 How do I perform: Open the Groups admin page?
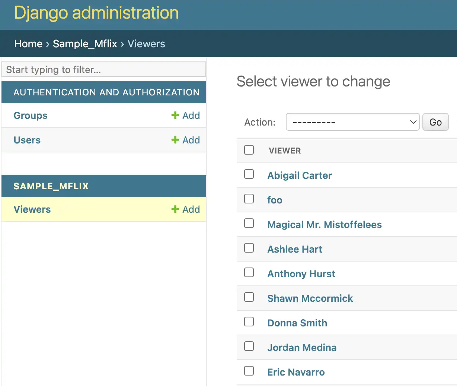coord(30,116)
